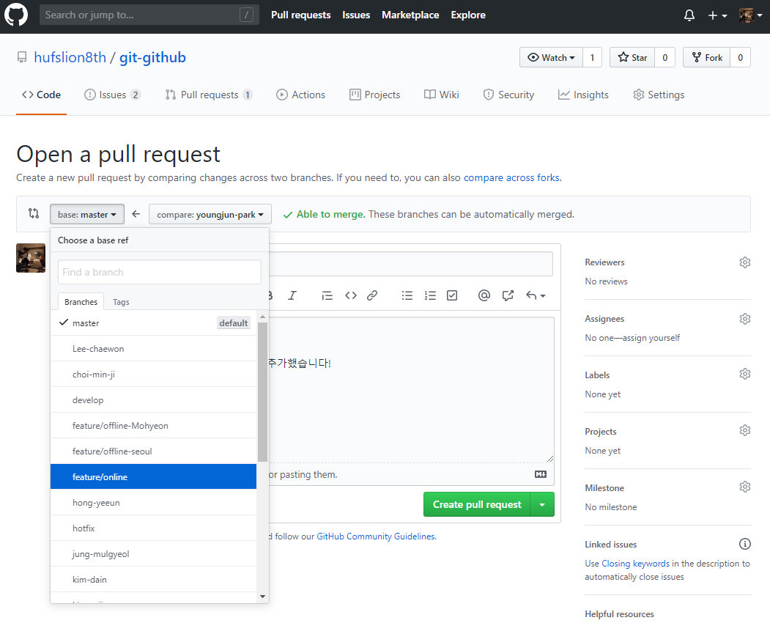Click the Search or jump to field
This screenshot has width=770, height=623.
point(149,15)
